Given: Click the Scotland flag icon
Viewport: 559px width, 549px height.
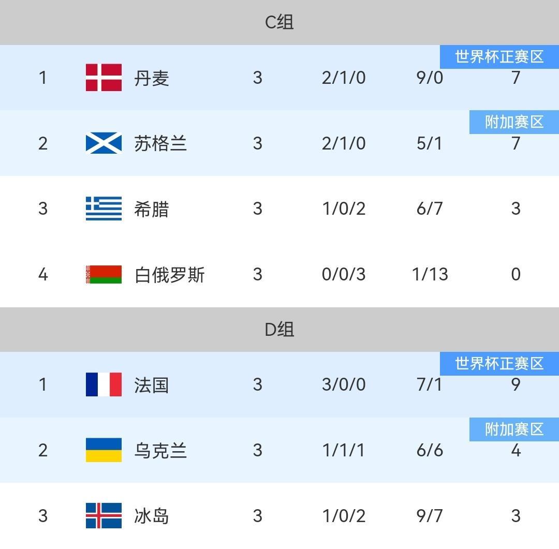Looking at the screenshot, I should (104, 143).
